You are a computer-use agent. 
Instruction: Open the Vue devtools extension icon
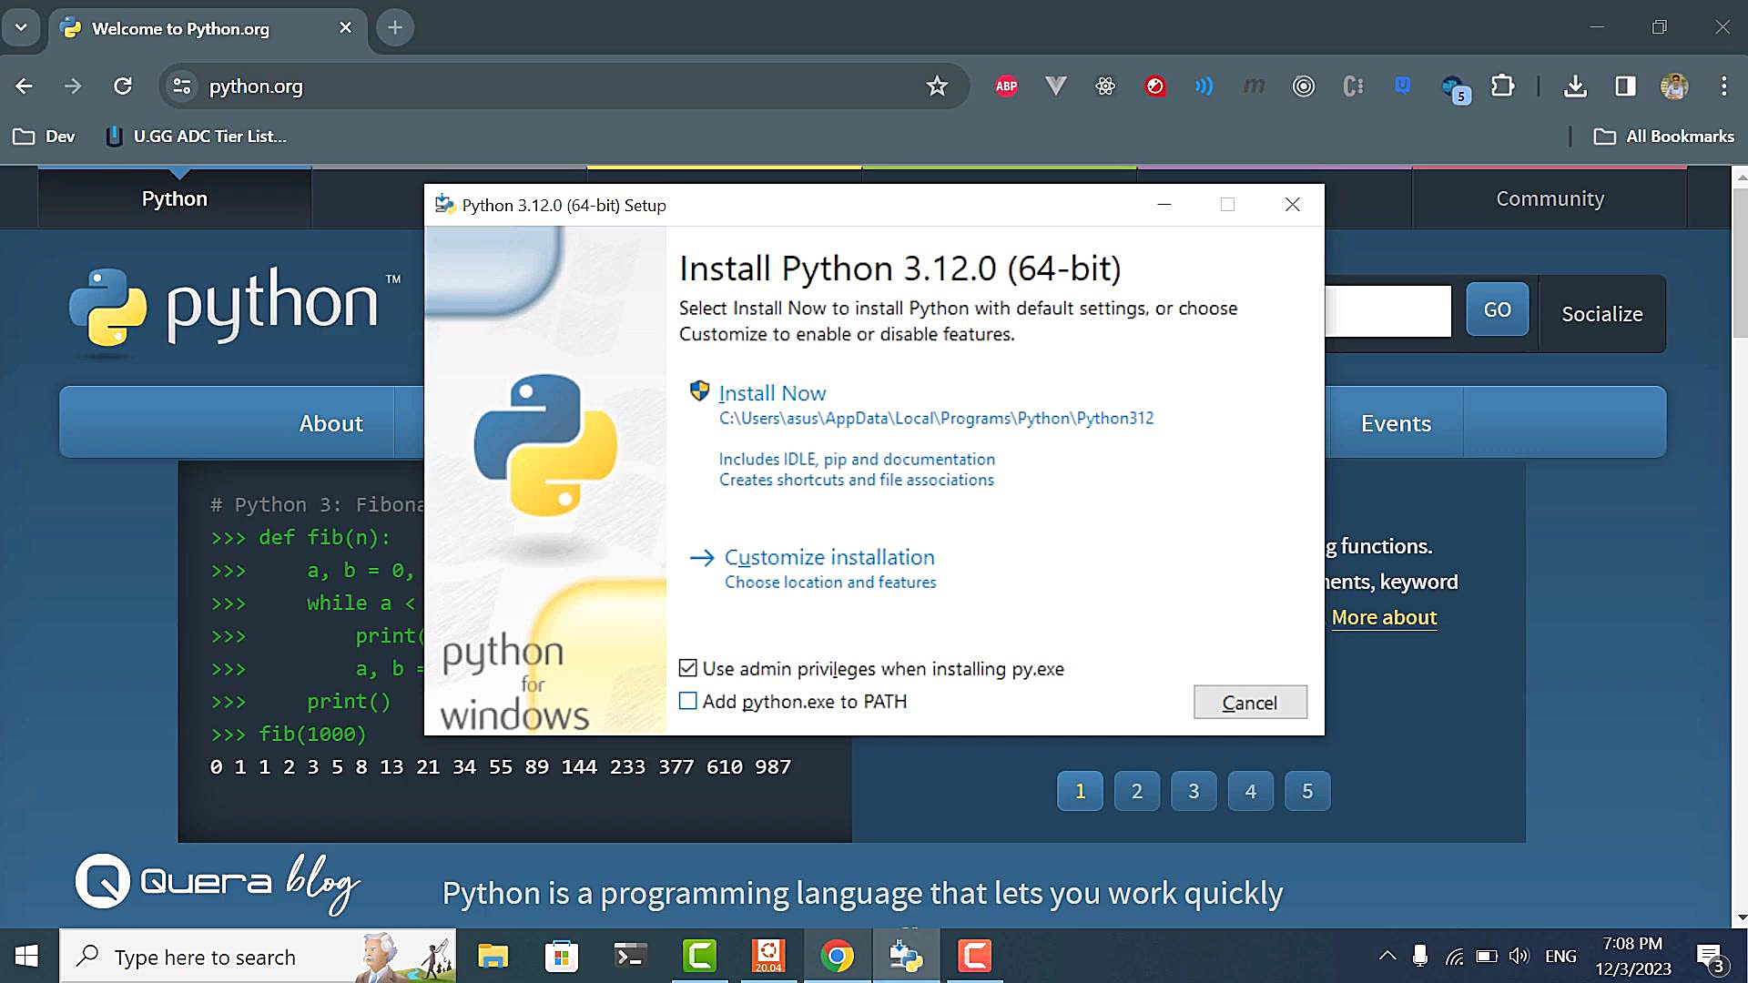(1056, 86)
